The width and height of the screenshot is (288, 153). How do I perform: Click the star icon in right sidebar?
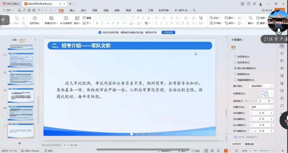[x=282, y=53]
